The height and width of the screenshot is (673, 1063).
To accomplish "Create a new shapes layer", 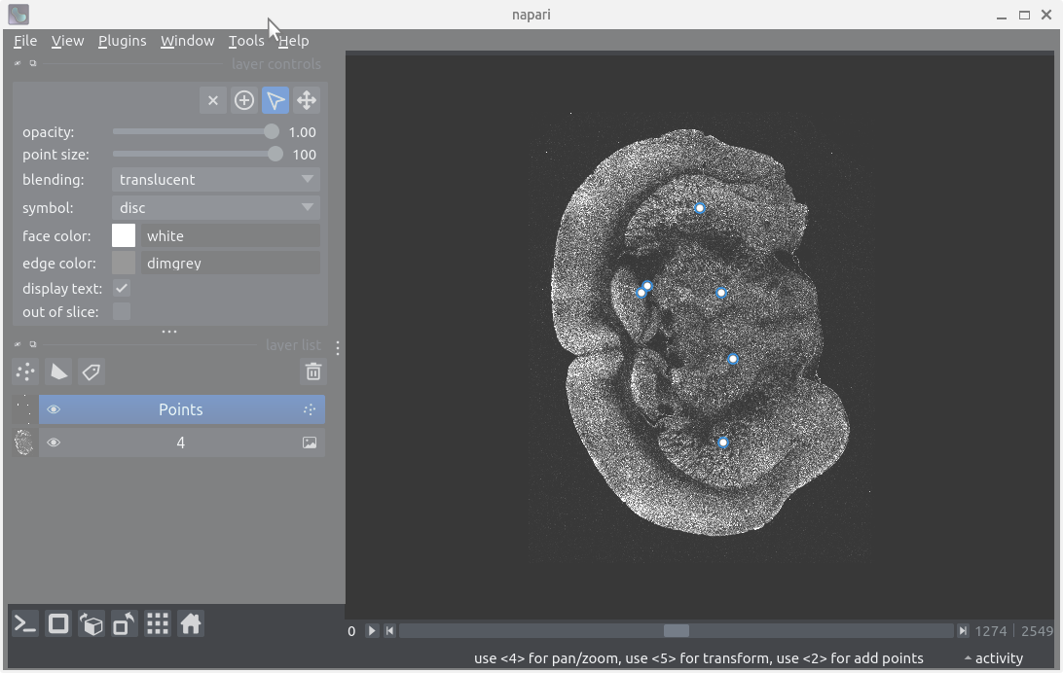I will click(58, 372).
